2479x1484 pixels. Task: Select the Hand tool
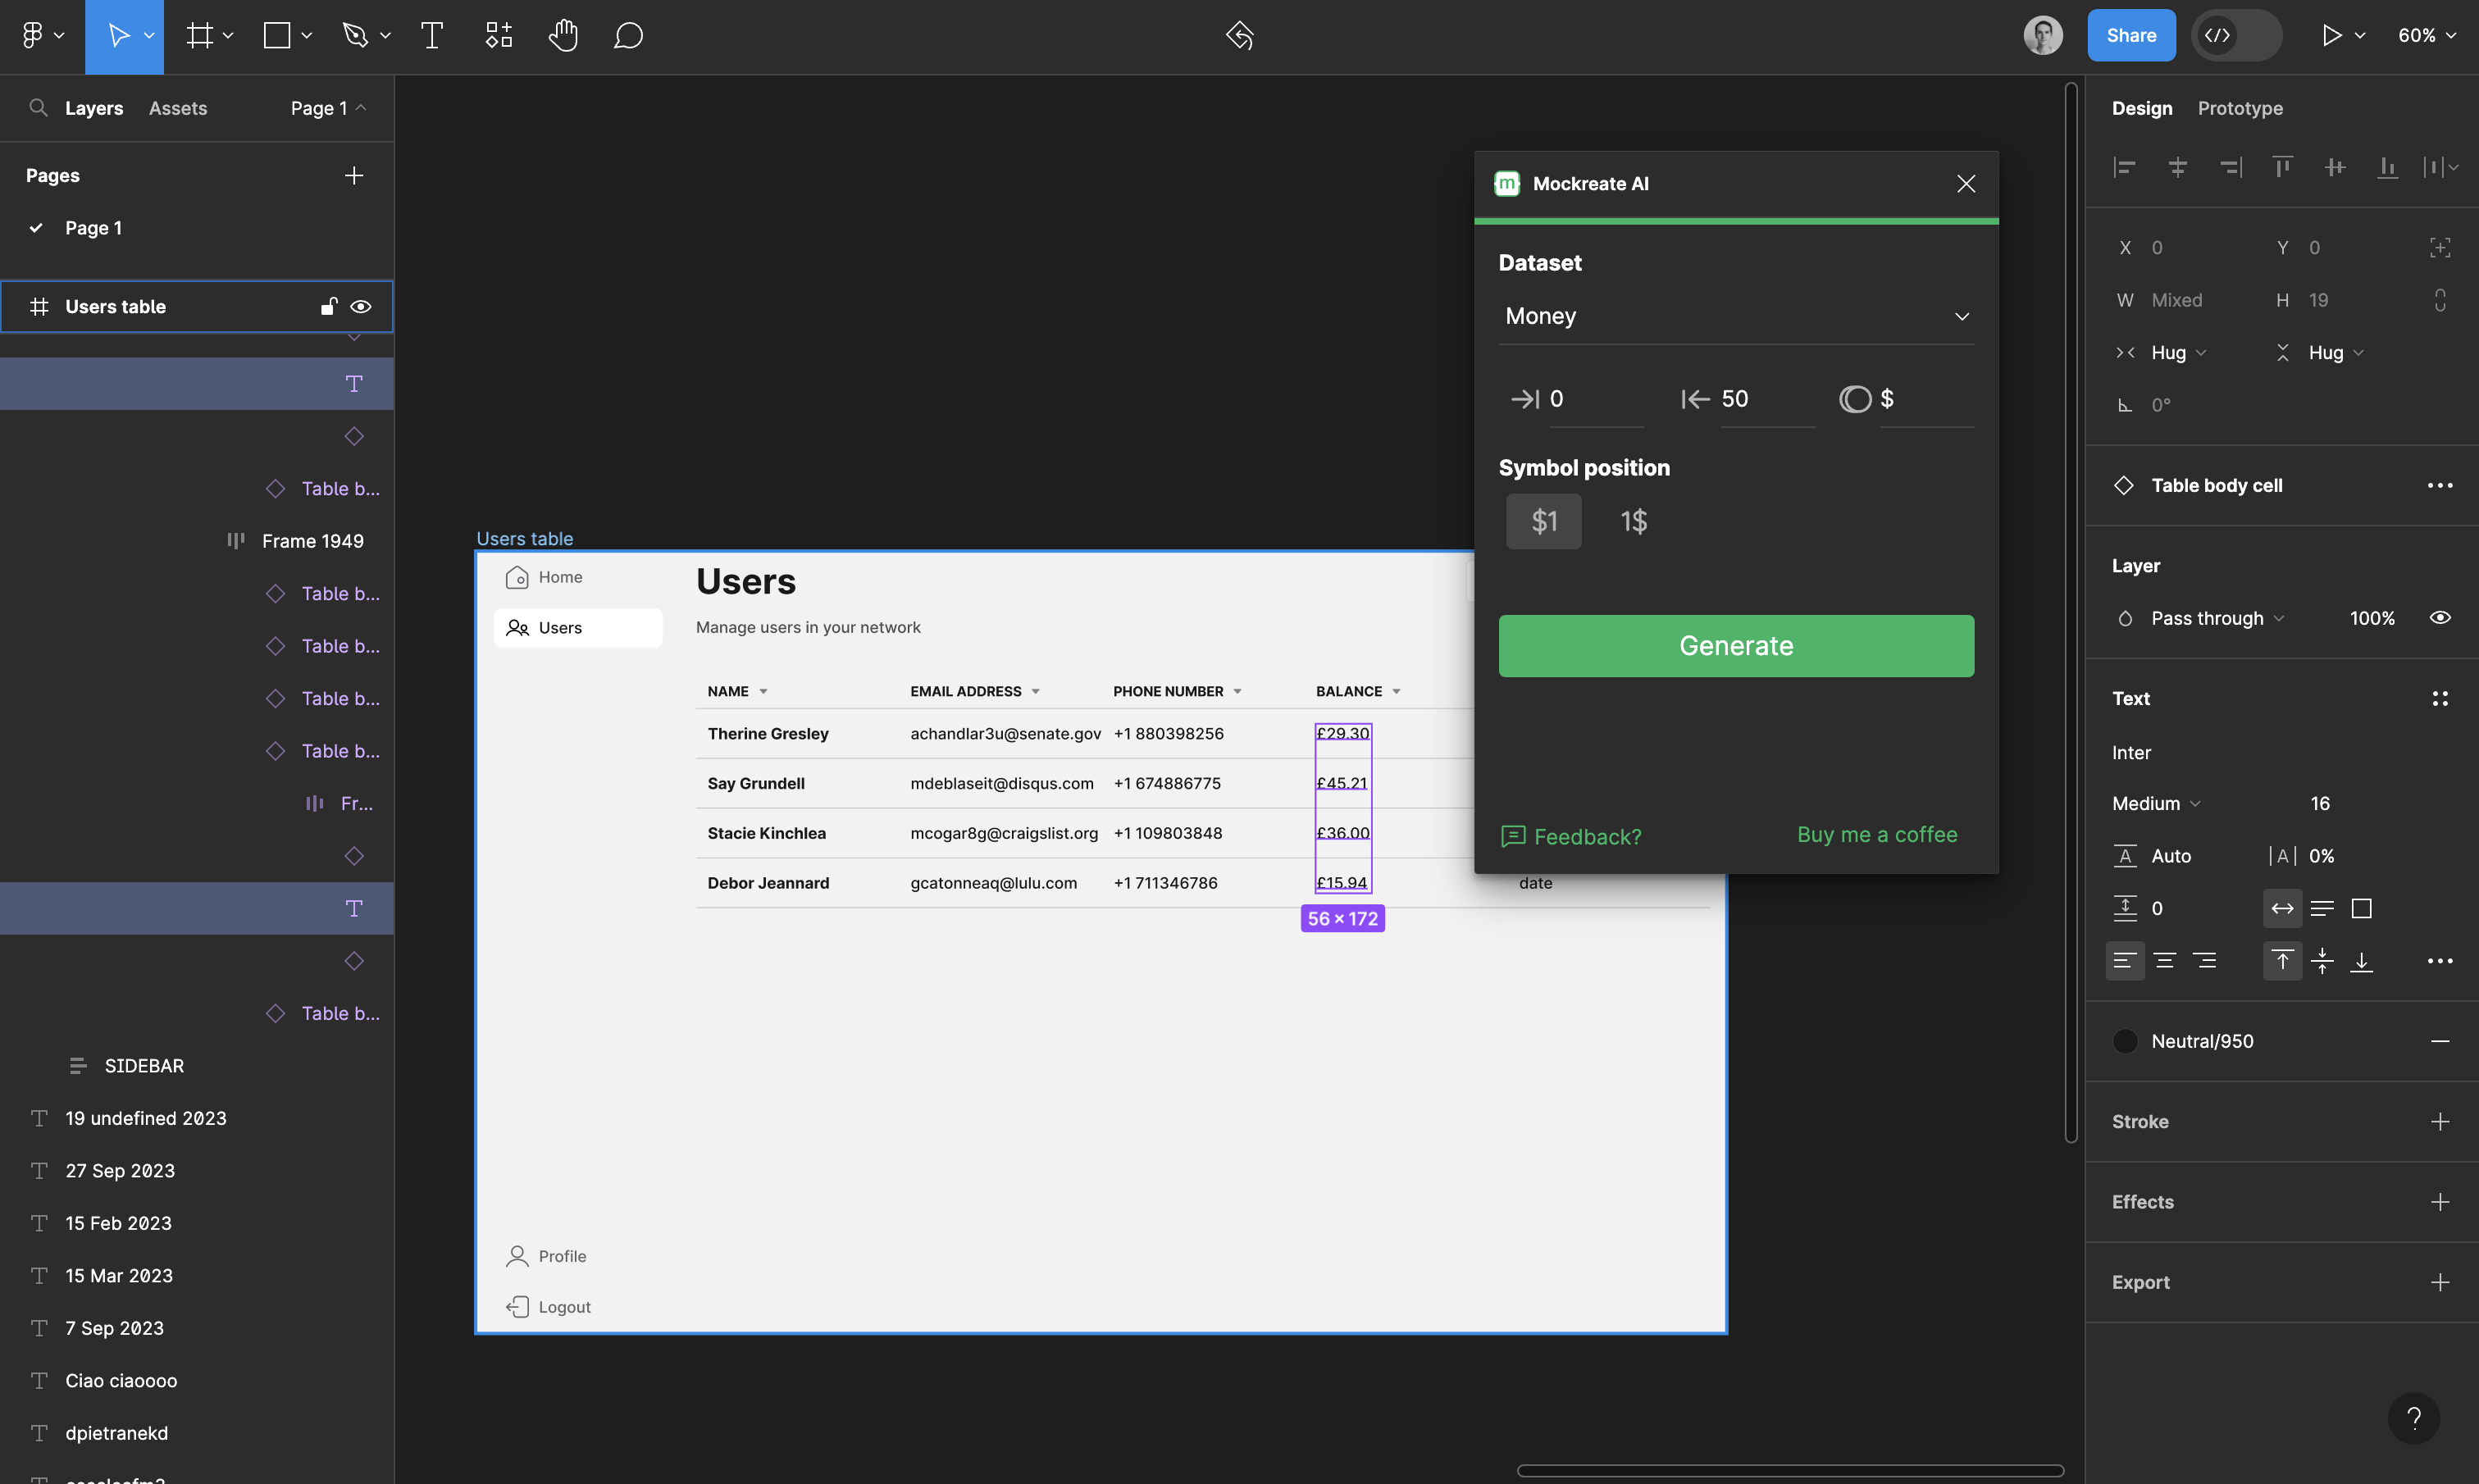click(563, 36)
